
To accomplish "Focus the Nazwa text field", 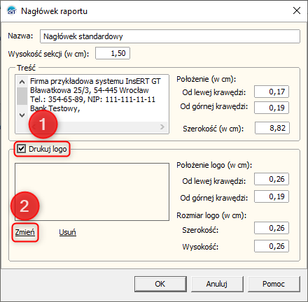I will (x=170, y=36).
